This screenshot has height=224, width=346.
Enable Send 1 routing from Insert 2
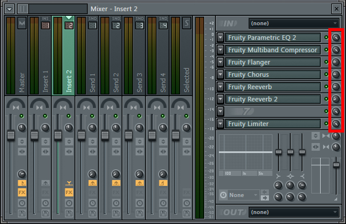click(92, 183)
